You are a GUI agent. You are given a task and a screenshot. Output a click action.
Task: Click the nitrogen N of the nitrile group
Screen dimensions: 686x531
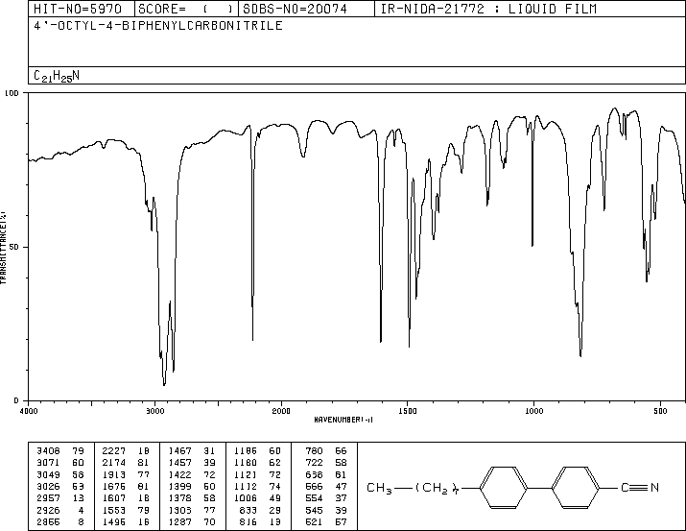[654, 487]
